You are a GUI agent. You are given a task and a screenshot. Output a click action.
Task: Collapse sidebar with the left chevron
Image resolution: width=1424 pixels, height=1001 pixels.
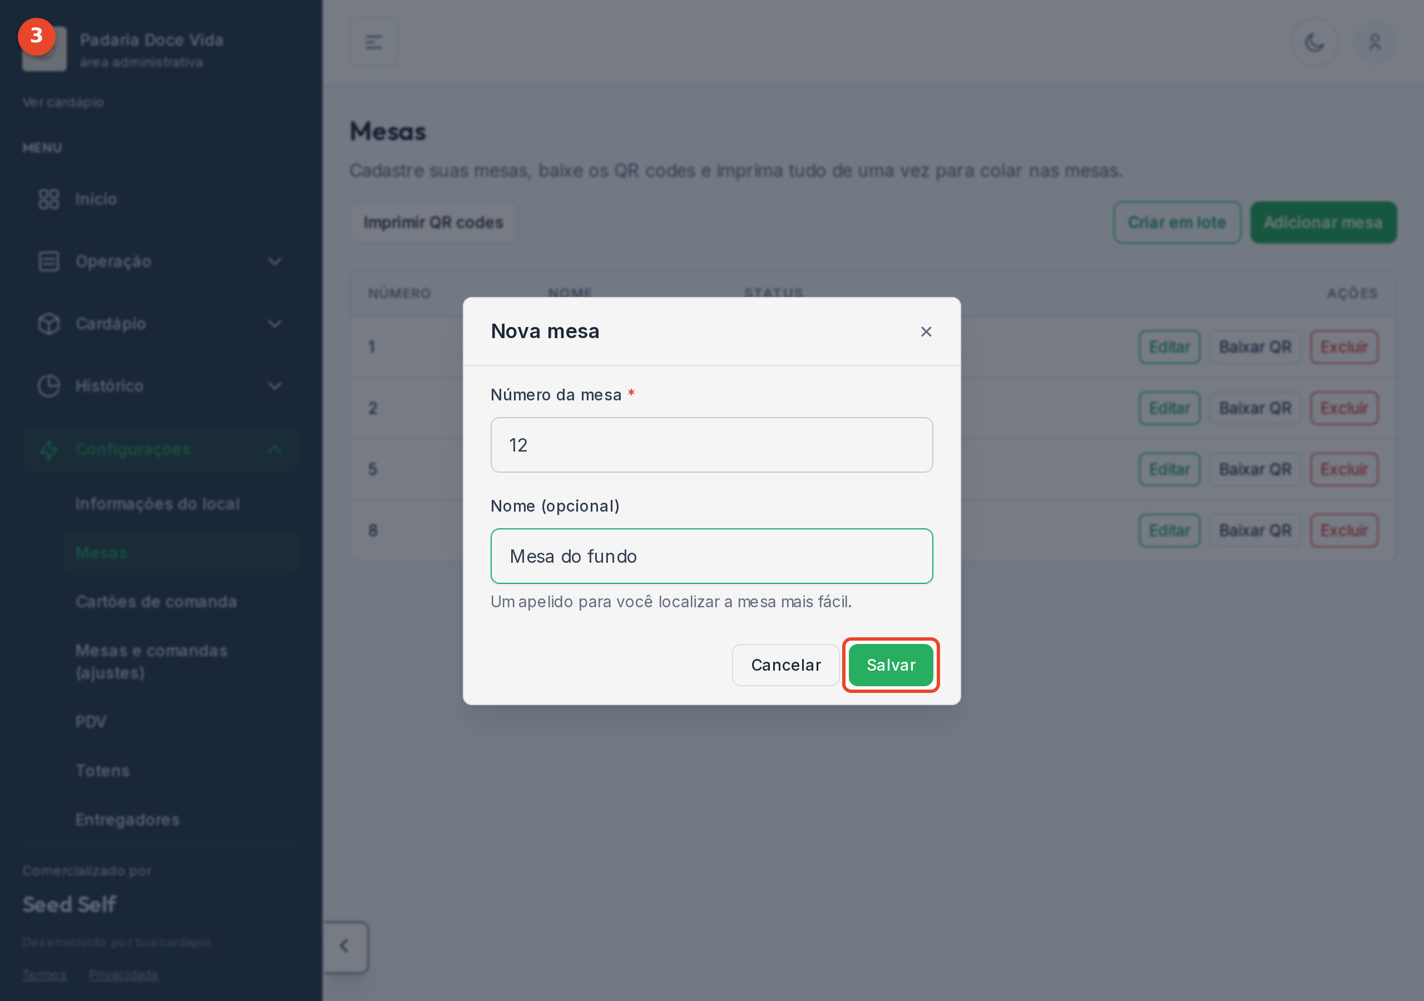click(x=345, y=947)
